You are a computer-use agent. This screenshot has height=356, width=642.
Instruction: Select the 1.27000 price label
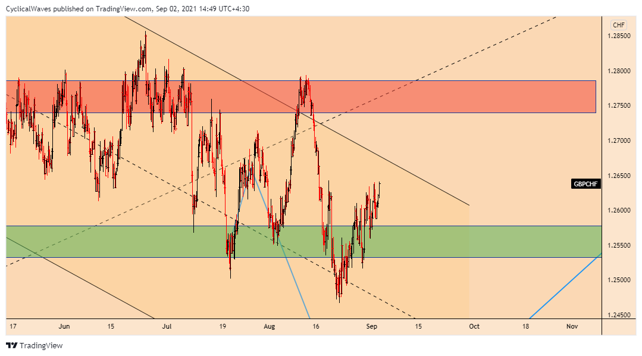(619, 140)
